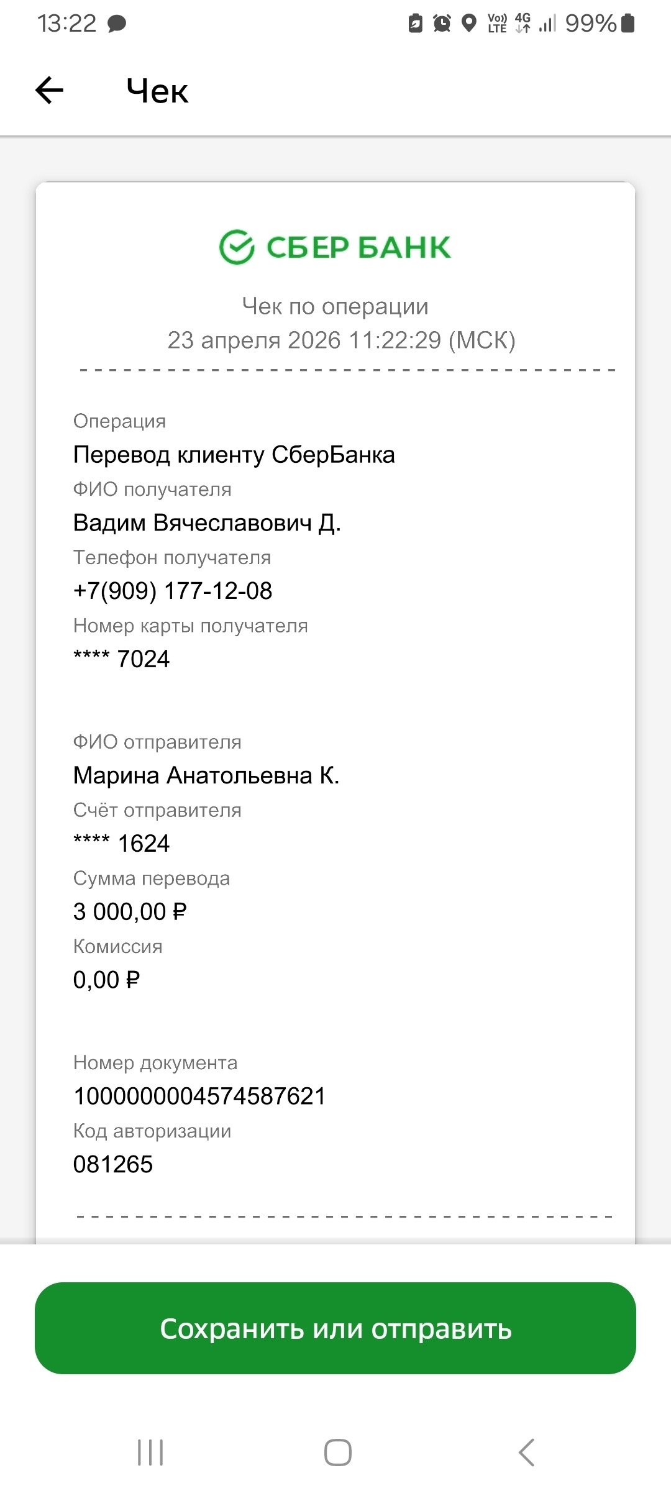The image size is (671, 1496).
Task: Tap recipient phone number +7(909) 177-12-08
Action: [x=173, y=591]
